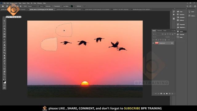Select the Eyedropper tool
The image size is (197, 111).
point(4,37)
